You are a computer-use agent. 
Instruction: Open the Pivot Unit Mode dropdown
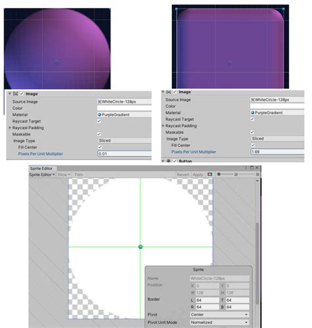pos(220,323)
